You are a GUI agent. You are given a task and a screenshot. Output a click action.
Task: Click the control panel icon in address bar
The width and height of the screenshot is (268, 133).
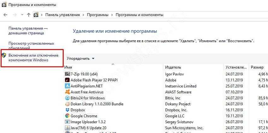tap(36, 15)
